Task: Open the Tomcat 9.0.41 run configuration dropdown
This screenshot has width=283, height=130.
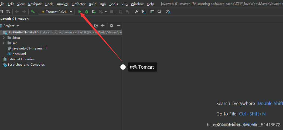Action: pyautogui.click(x=56, y=12)
